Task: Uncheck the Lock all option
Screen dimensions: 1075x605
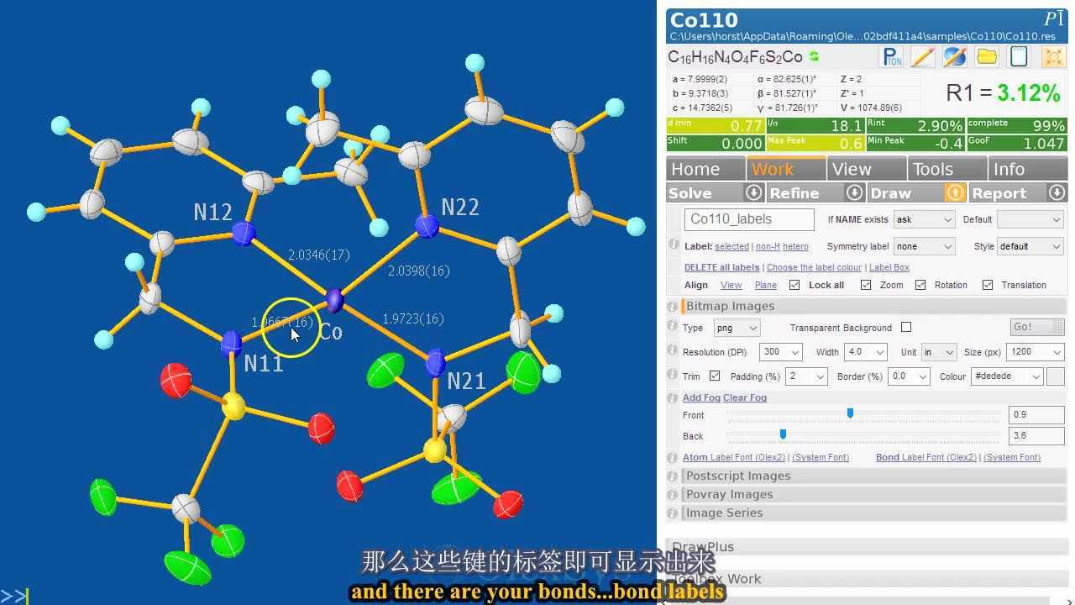Action: (x=794, y=285)
